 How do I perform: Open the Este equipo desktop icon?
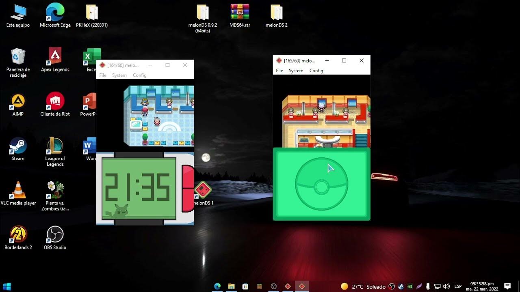coord(18,16)
